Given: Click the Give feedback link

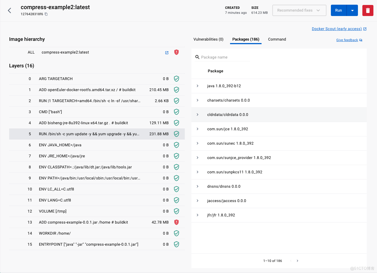Looking at the screenshot, I should [347, 40].
